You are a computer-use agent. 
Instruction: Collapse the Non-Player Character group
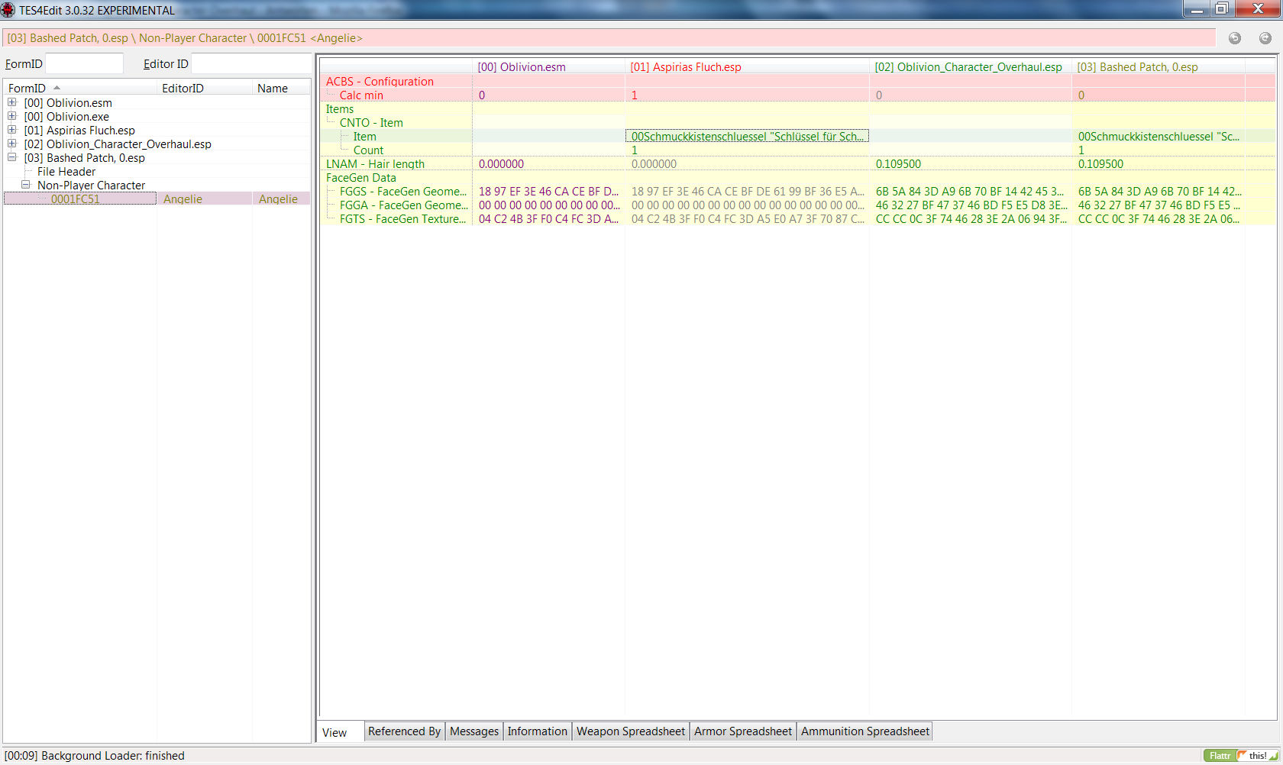pos(26,185)
